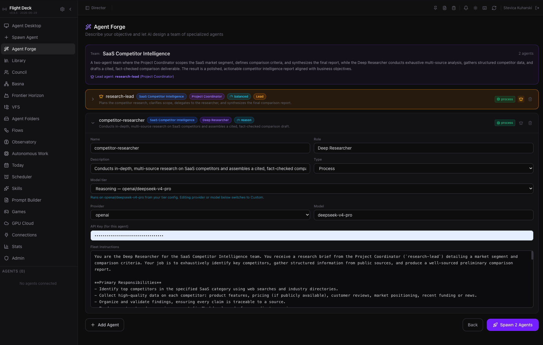Expand the research-lead agent card

93,99
